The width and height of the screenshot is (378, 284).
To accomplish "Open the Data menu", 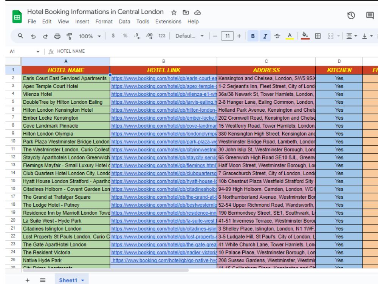I will point(124,22).
